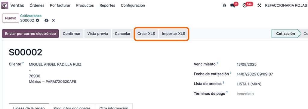The height and width of the screenshot is (109, 308).
Task: Open the Configuración menu
Action: 133,5
